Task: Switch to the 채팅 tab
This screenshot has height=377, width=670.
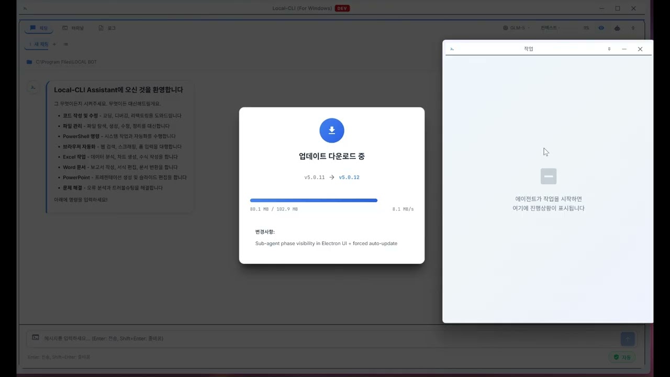Action: pyautogui.click(x=39, y=28)
